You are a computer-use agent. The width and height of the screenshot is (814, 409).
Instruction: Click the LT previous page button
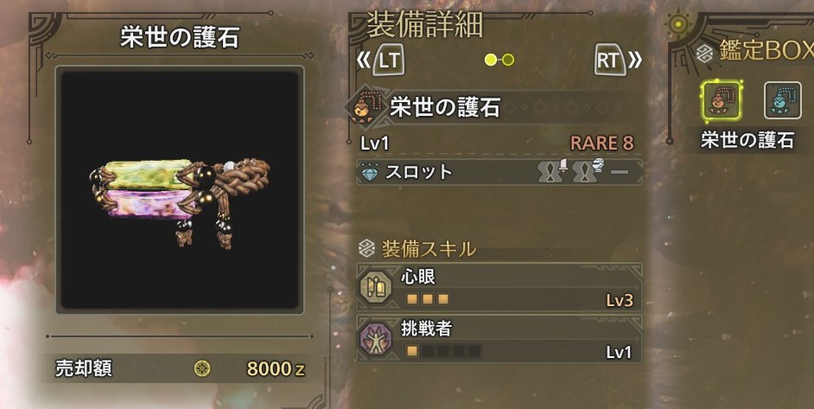(x=388, y=61)
